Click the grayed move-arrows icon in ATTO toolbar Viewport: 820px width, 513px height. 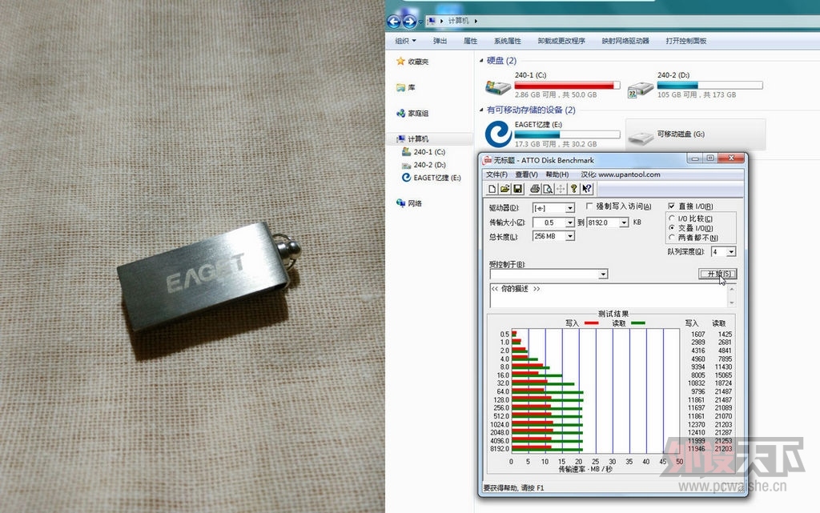pos(561,189)
